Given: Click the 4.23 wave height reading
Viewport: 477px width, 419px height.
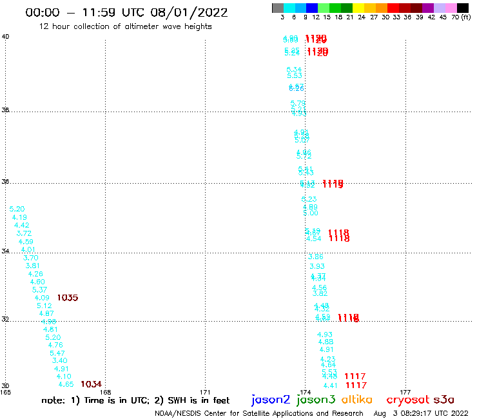Looking at the screenshot, I should (x=327, y=359).
